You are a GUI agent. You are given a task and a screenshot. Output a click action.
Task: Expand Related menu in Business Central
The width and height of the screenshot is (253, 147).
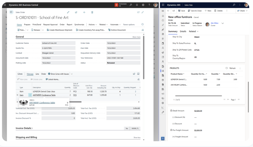pos(103,25)
